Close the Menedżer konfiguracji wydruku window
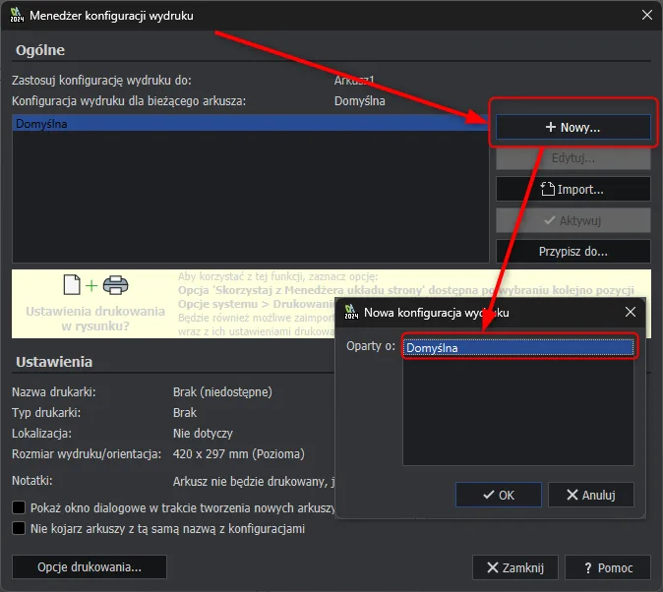Screen dimensions: 663x592 coord(646,15)
